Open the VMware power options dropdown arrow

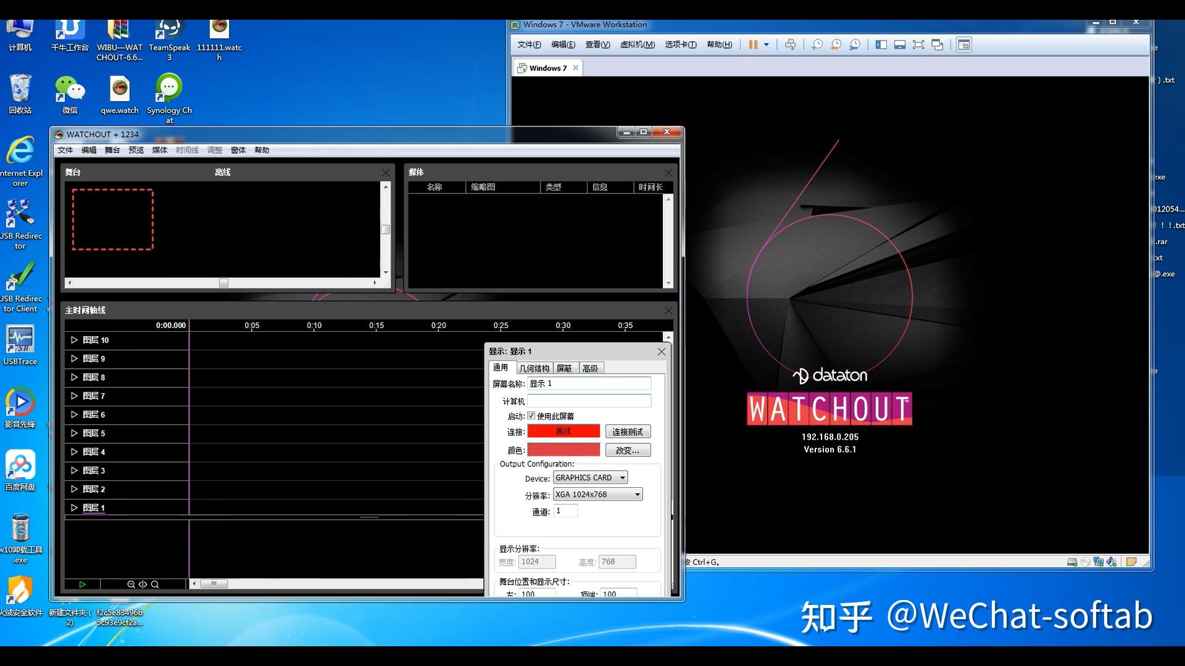tap(767, 44)
